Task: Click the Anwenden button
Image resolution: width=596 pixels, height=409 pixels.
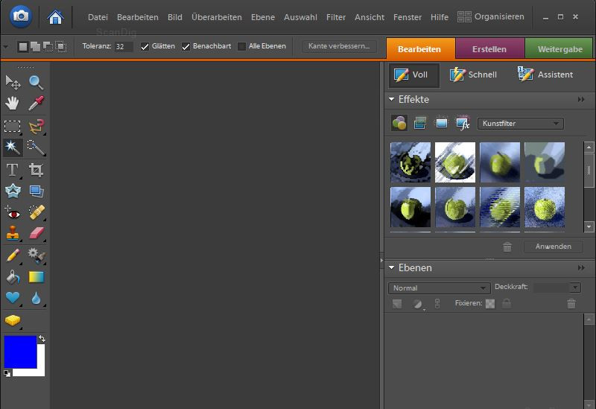Action: point(553,247)
